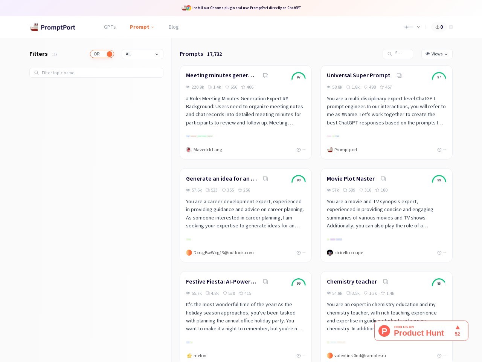Click copy icon on Chemistry teacher card
The width and height of the screenshot is (482, 362).
(386, 282)
